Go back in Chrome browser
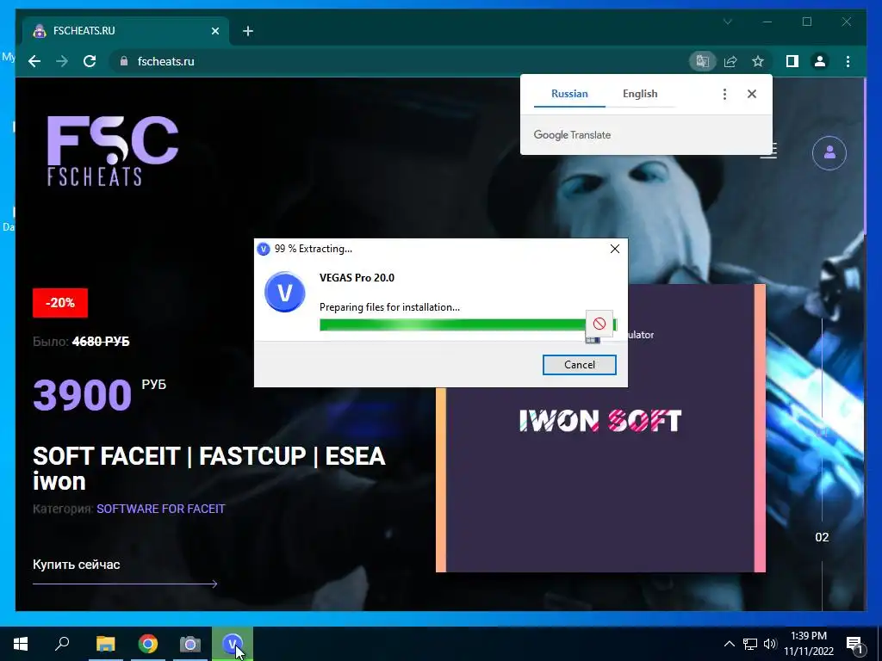This screenshot has width=882, height=661. click(34, 61)
